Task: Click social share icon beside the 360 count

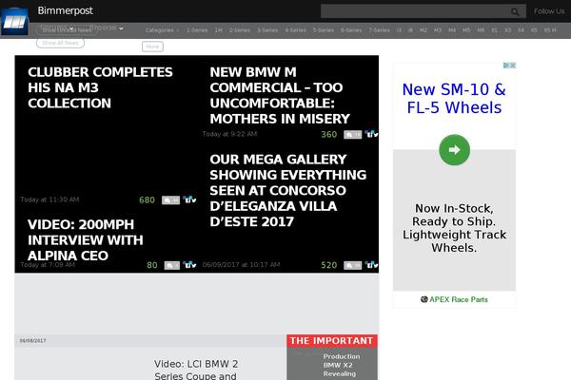Action: pos(371,134)
